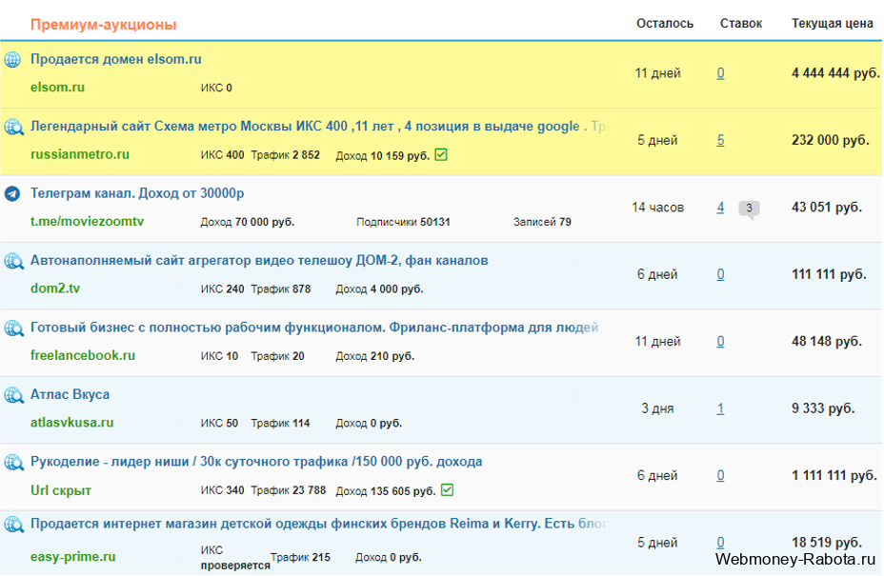The image size is (884, 576).
Task: Click the 'Url скрыт' hidden link
Action: pyautogui.click(x=61, y=490)
